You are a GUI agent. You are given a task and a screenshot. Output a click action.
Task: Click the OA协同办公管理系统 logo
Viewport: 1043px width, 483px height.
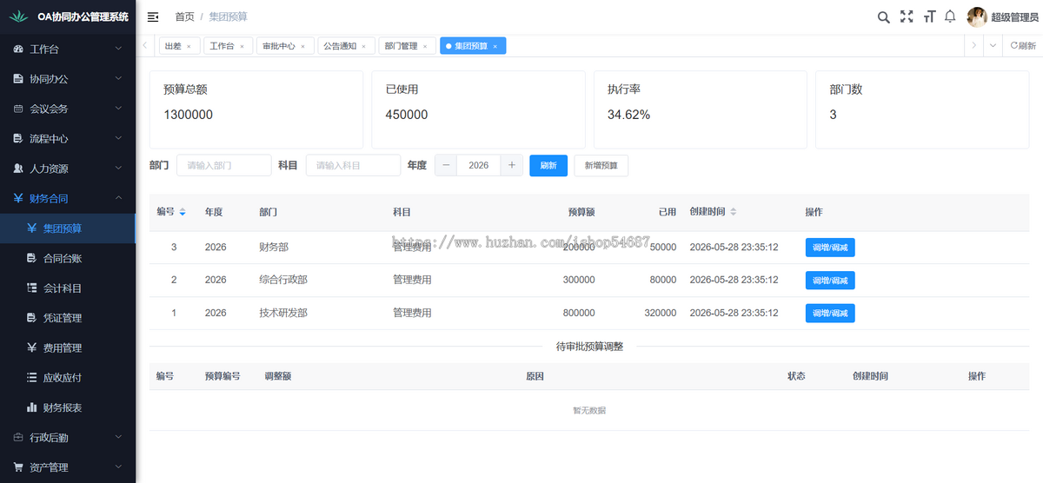(68, 17)
